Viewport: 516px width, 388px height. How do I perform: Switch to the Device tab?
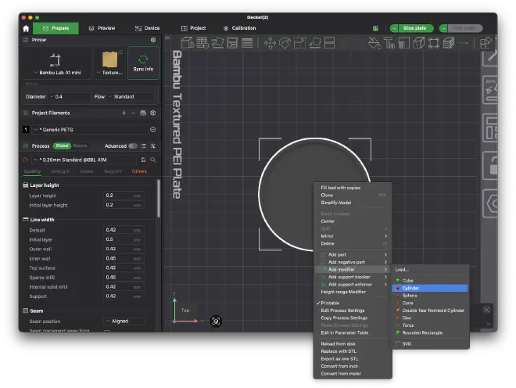(x=147, y=28)
